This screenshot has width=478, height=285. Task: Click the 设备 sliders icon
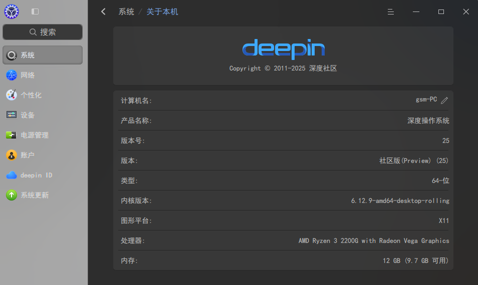(x=12, y=114)
